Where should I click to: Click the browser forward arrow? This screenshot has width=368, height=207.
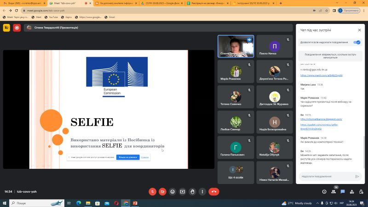pos(10,11)
